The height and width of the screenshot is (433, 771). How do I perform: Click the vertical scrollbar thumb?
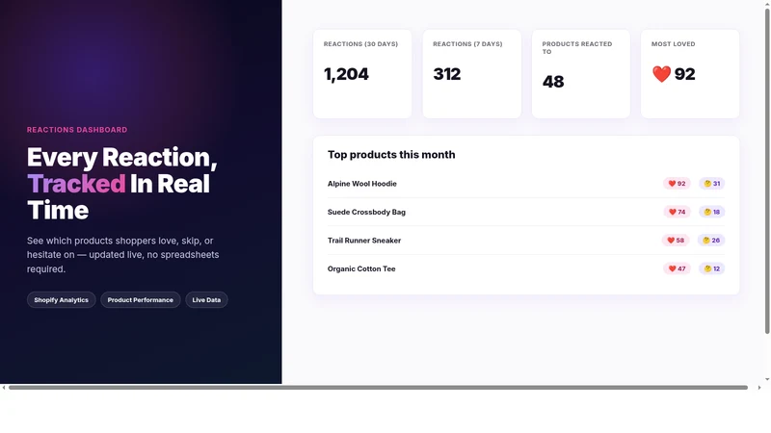(x=767, y=171)
